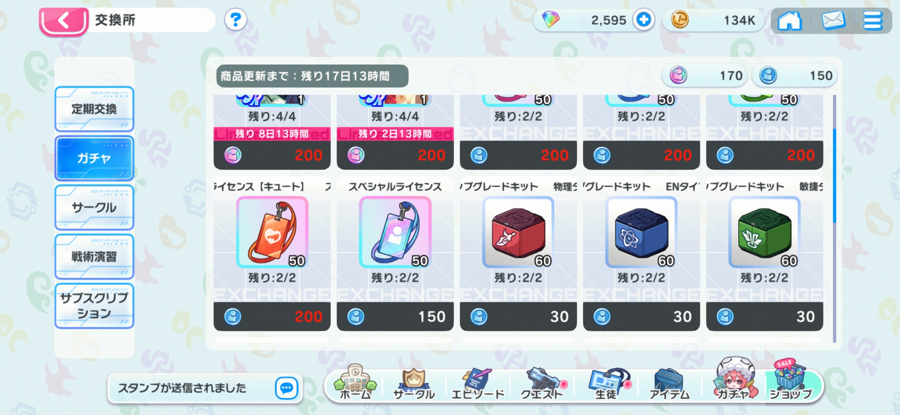Open the hamburger menu icon

(873, 20)
